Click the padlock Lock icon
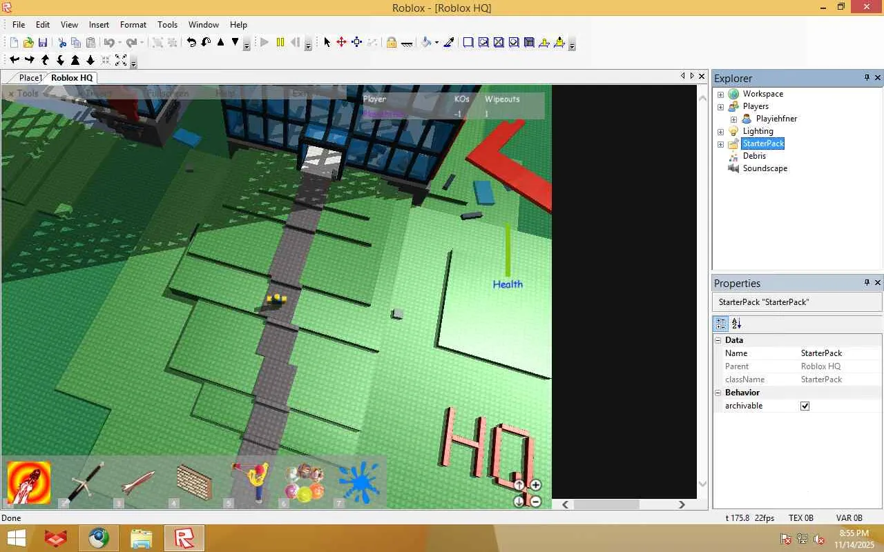 (x=392, y=43)
